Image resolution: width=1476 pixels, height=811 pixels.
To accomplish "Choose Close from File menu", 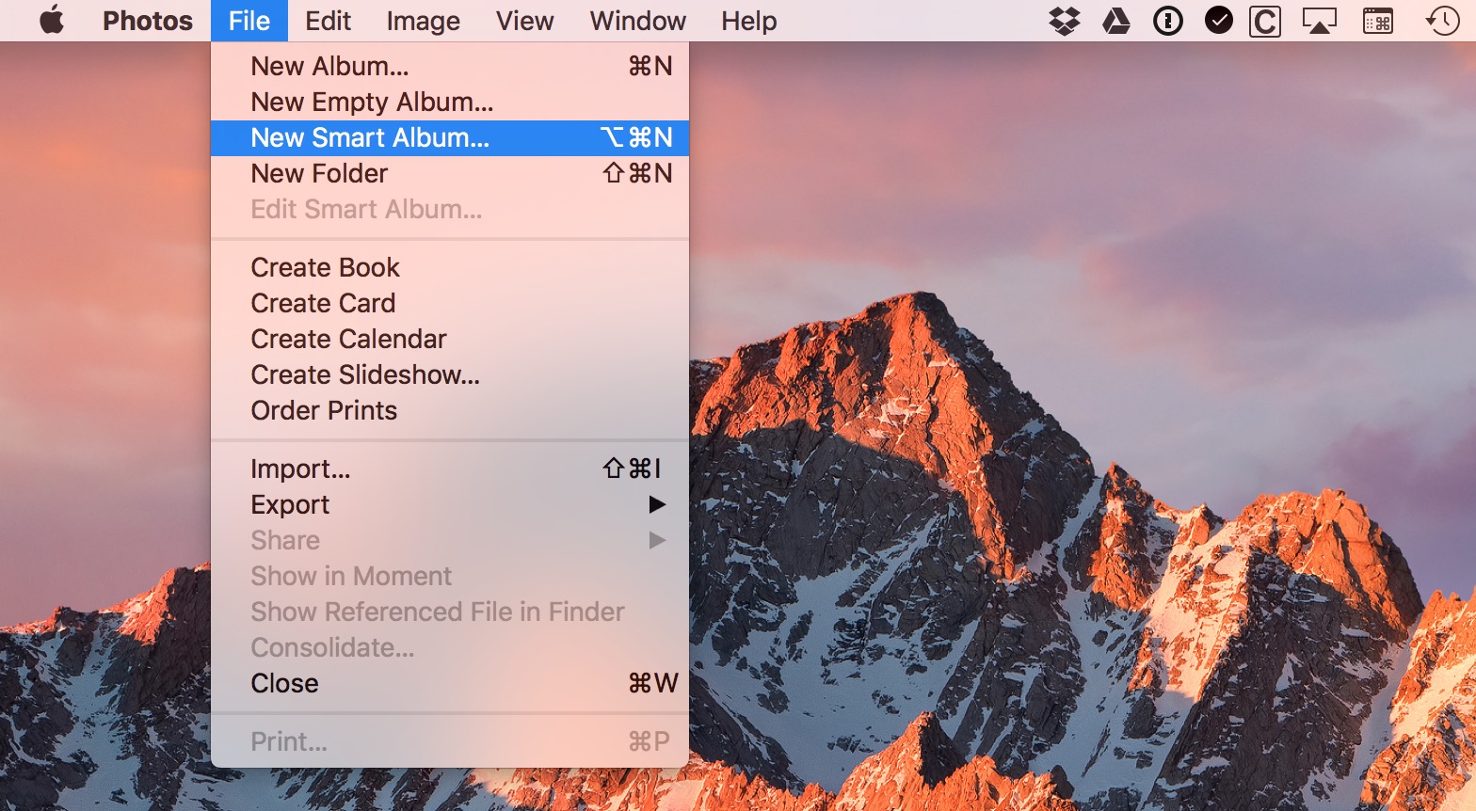I will tap(450, 684).
